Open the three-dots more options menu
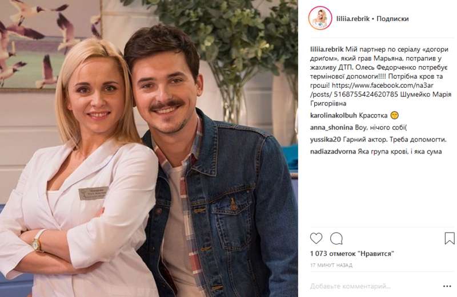Image resolution: width=457 pixels, height=297 pixels. [x=447, y=287]
